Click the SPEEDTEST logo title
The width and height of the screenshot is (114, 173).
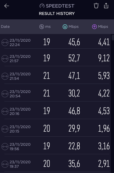(x=57, y=6)
